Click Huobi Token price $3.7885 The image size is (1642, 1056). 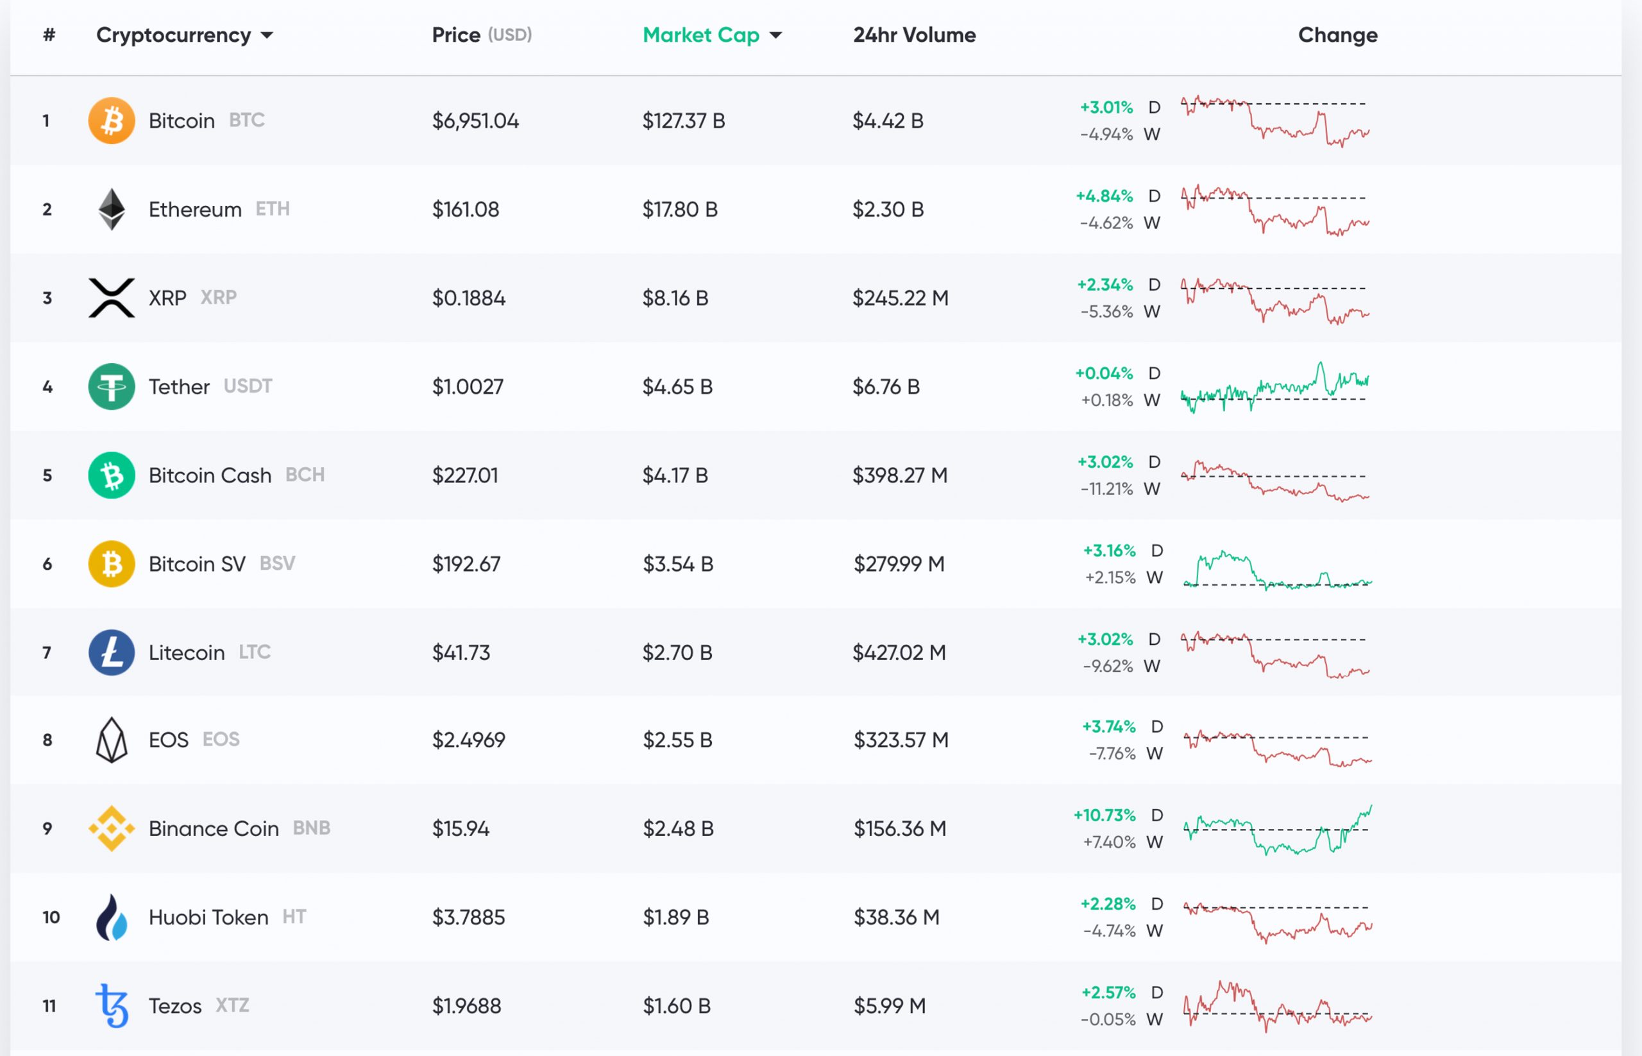click(x=469, y=917)
